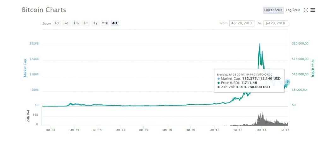Click the Jul '15 axis label
The image size is (323, 141).
pyautogui.click(x=144, y=130)
